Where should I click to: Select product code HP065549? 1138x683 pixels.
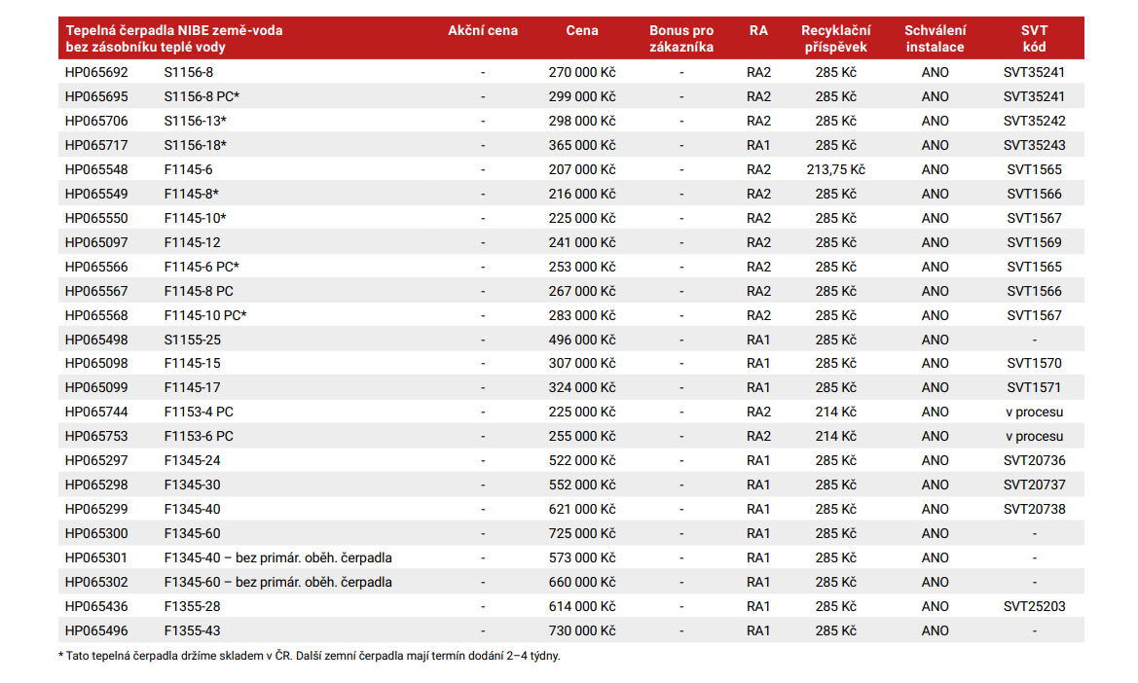point(96,194)
